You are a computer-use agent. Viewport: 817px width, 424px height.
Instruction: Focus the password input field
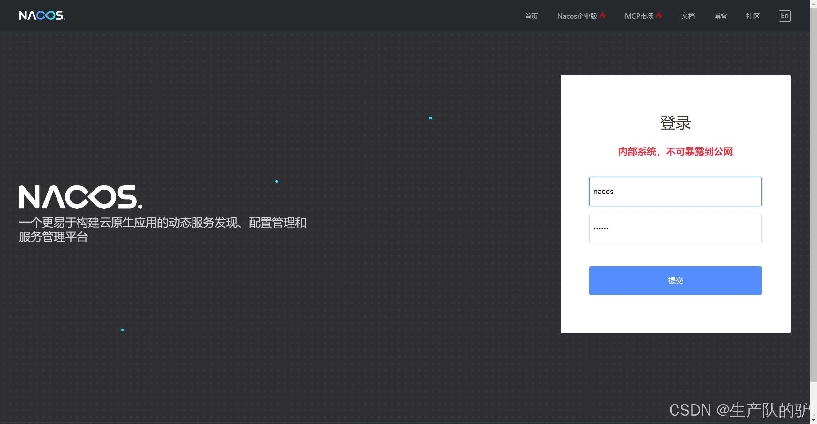(675, 229)
